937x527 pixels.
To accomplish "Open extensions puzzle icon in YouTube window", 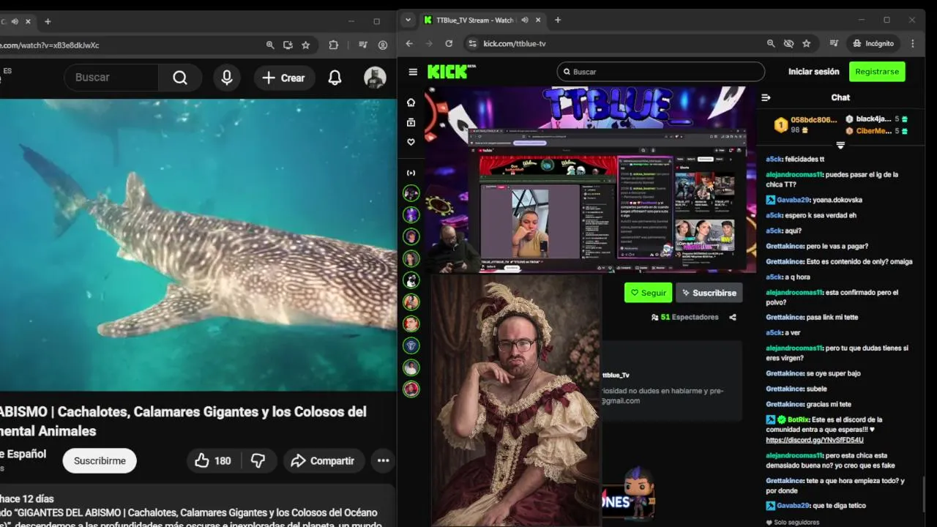I will coord(334,45).
